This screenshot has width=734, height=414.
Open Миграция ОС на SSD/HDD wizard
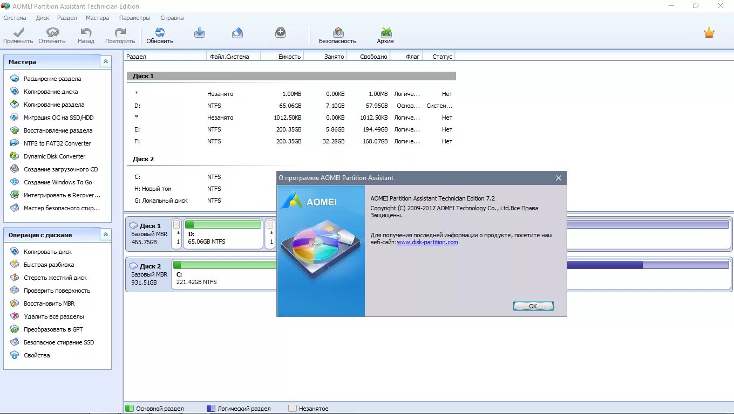(x=58, y=118)
